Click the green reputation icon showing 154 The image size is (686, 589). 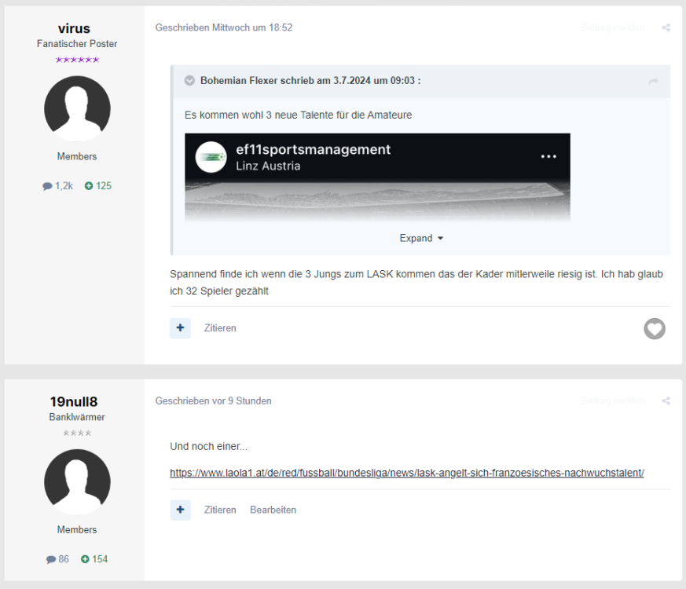[86, 559]
